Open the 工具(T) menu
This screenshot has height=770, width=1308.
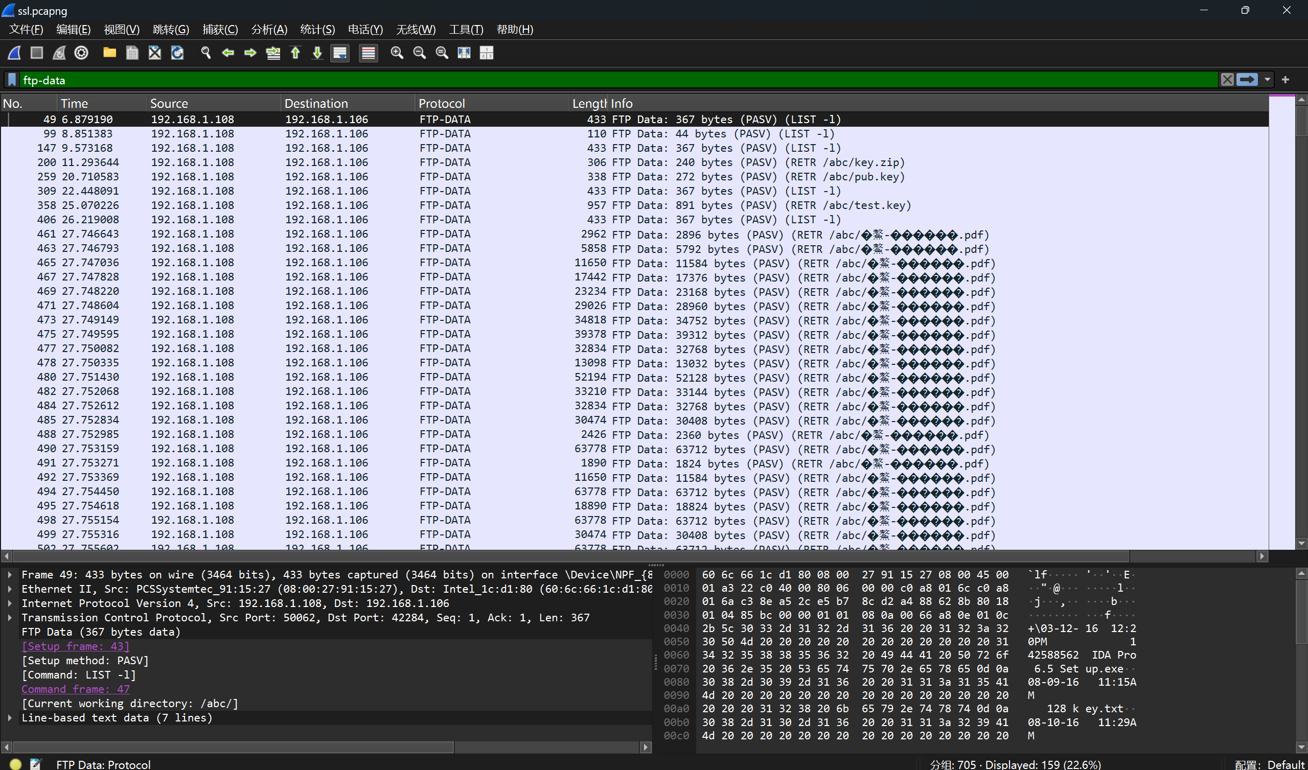[466, 30]
